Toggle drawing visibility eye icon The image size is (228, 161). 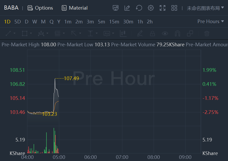[x=165, y=34]
